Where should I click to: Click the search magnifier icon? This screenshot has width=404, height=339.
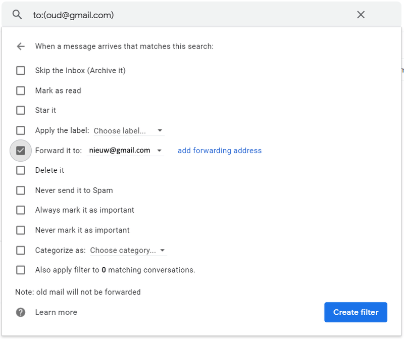tap(17, 15)
